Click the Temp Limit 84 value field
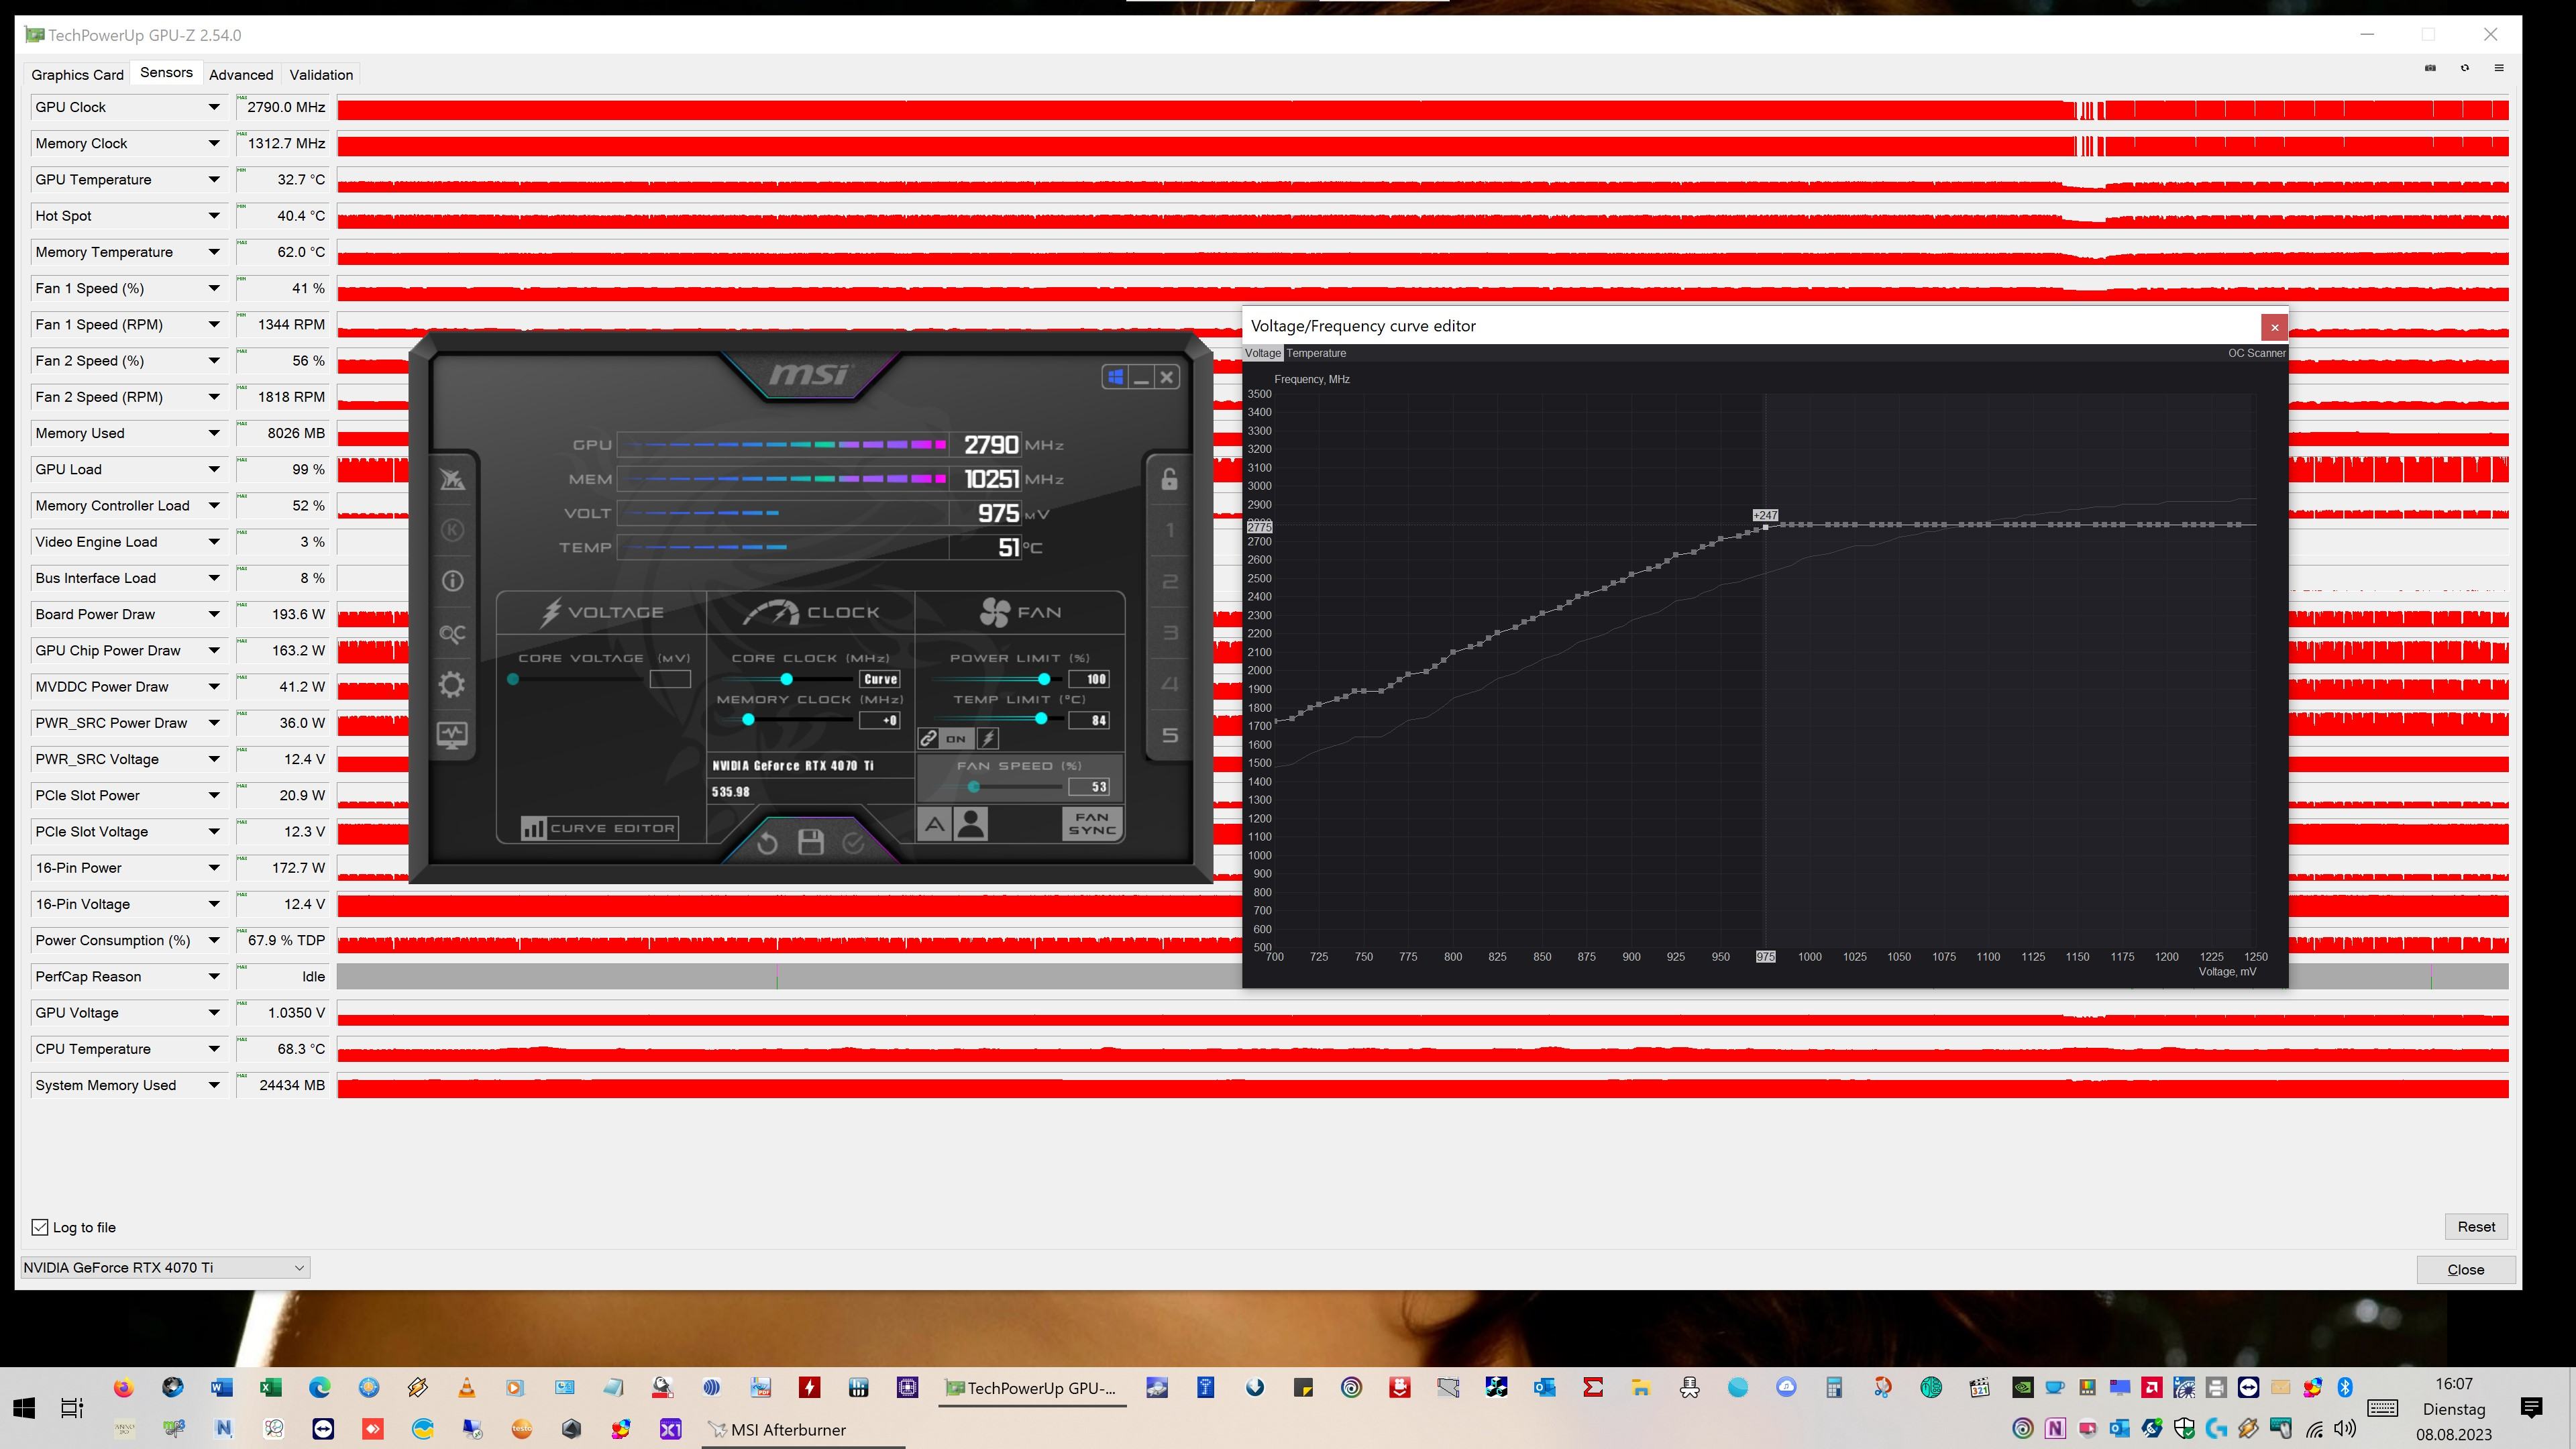This screenshot has width=2576, height=1449. [1089, 720]
